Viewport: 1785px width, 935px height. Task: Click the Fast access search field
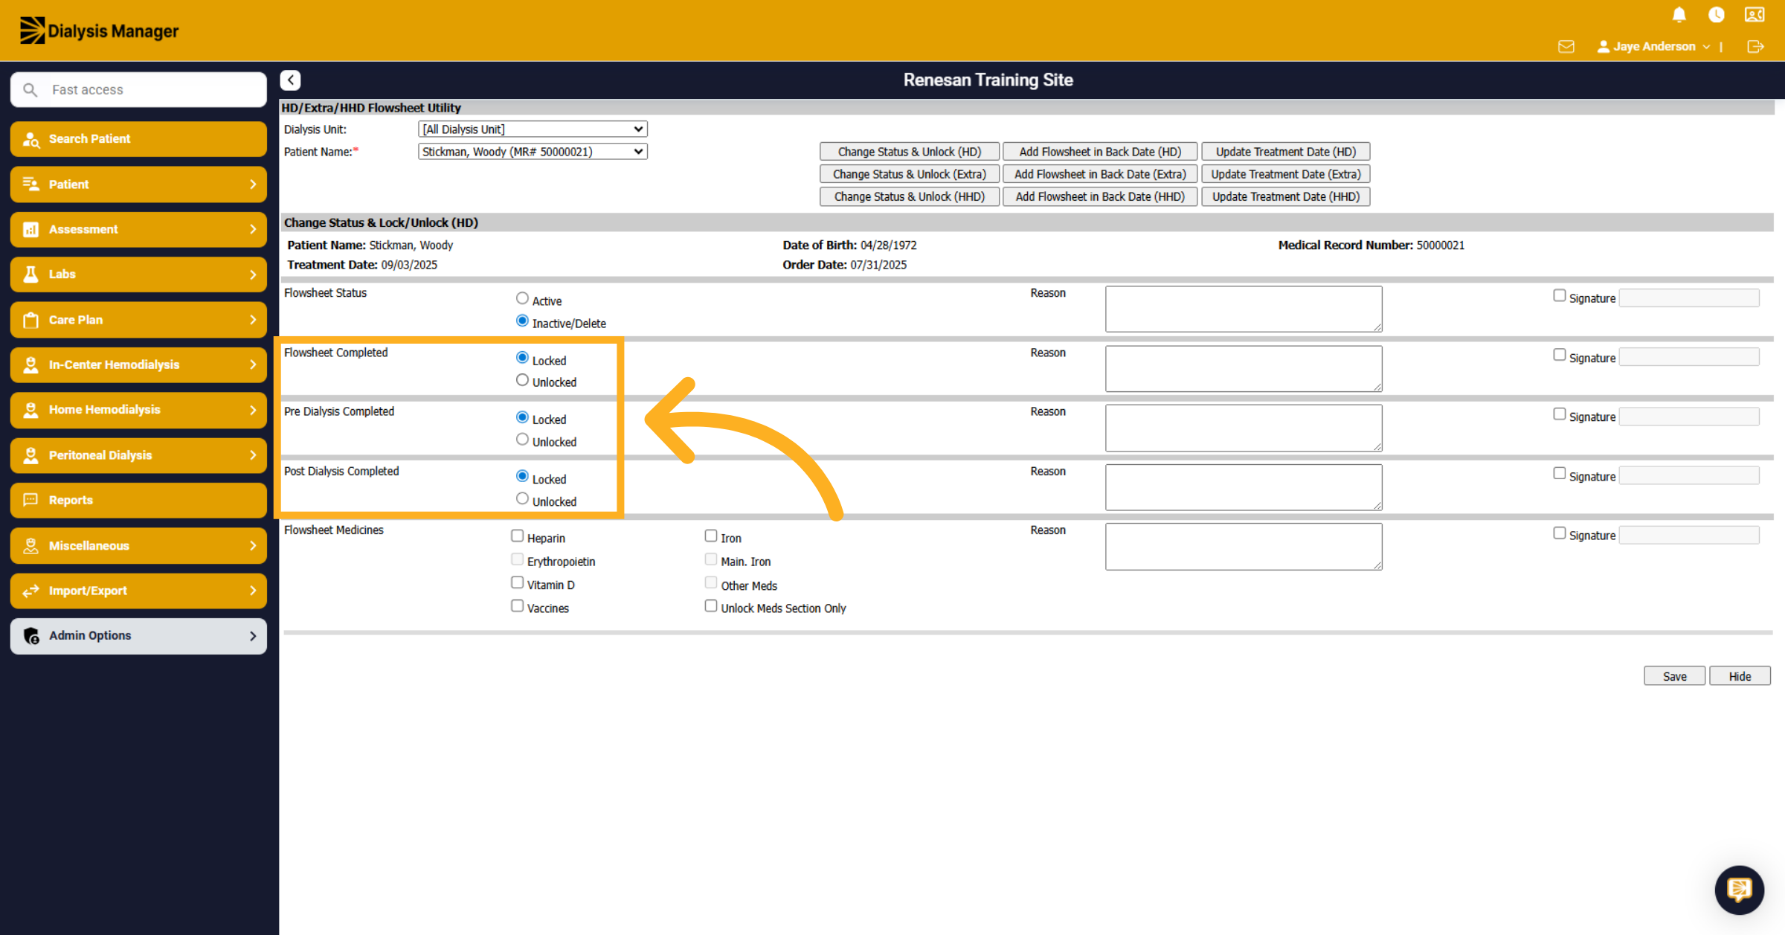click(x=138, y=90)
